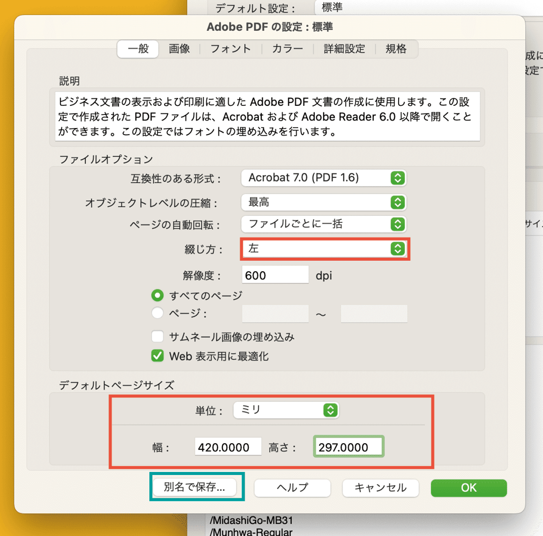Switch to the 一般 tab
Screen dimensions: 543x536
pos(138,49)
